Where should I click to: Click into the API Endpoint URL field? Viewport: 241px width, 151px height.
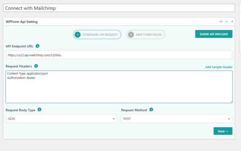[119, 55]
